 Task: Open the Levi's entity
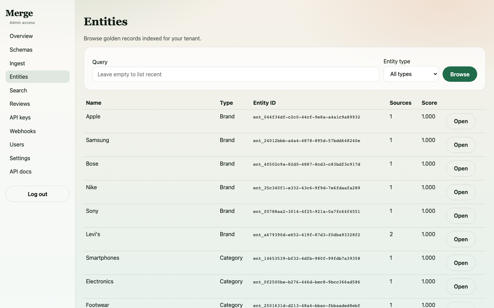click(461, 239)
